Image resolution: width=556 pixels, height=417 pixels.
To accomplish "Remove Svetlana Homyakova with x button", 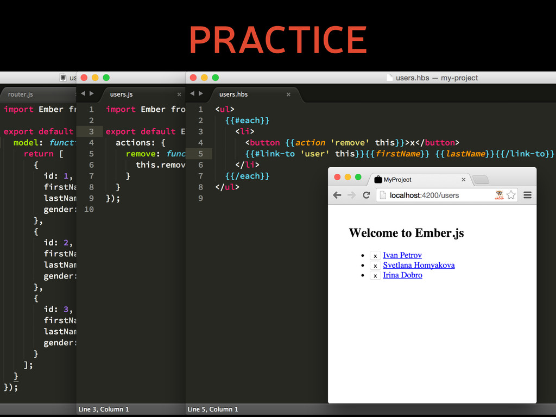I will [x=375, y=266].
